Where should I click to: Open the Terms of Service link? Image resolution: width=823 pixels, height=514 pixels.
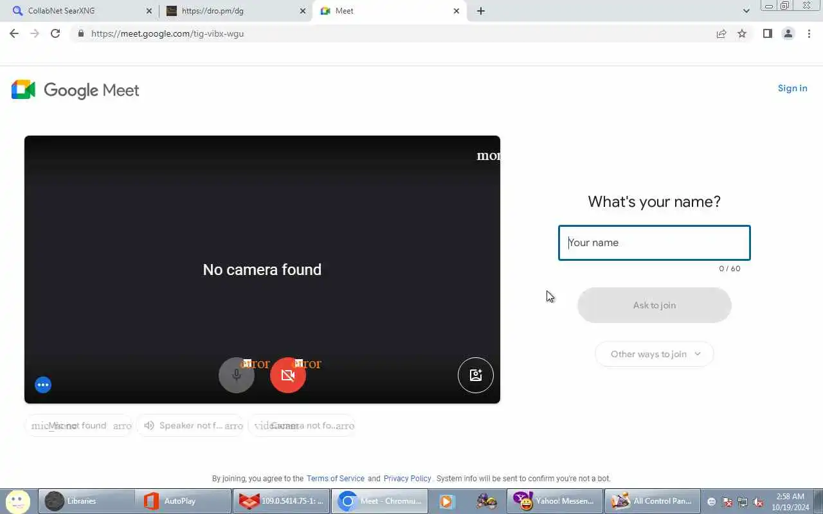[336, 479]
